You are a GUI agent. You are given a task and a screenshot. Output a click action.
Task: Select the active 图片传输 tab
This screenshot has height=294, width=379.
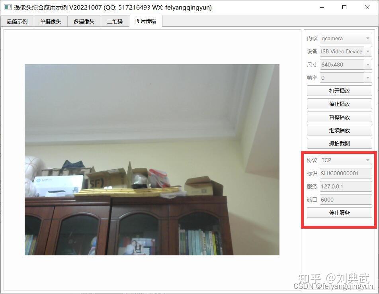pyautogui.click(x=146, y=21)
